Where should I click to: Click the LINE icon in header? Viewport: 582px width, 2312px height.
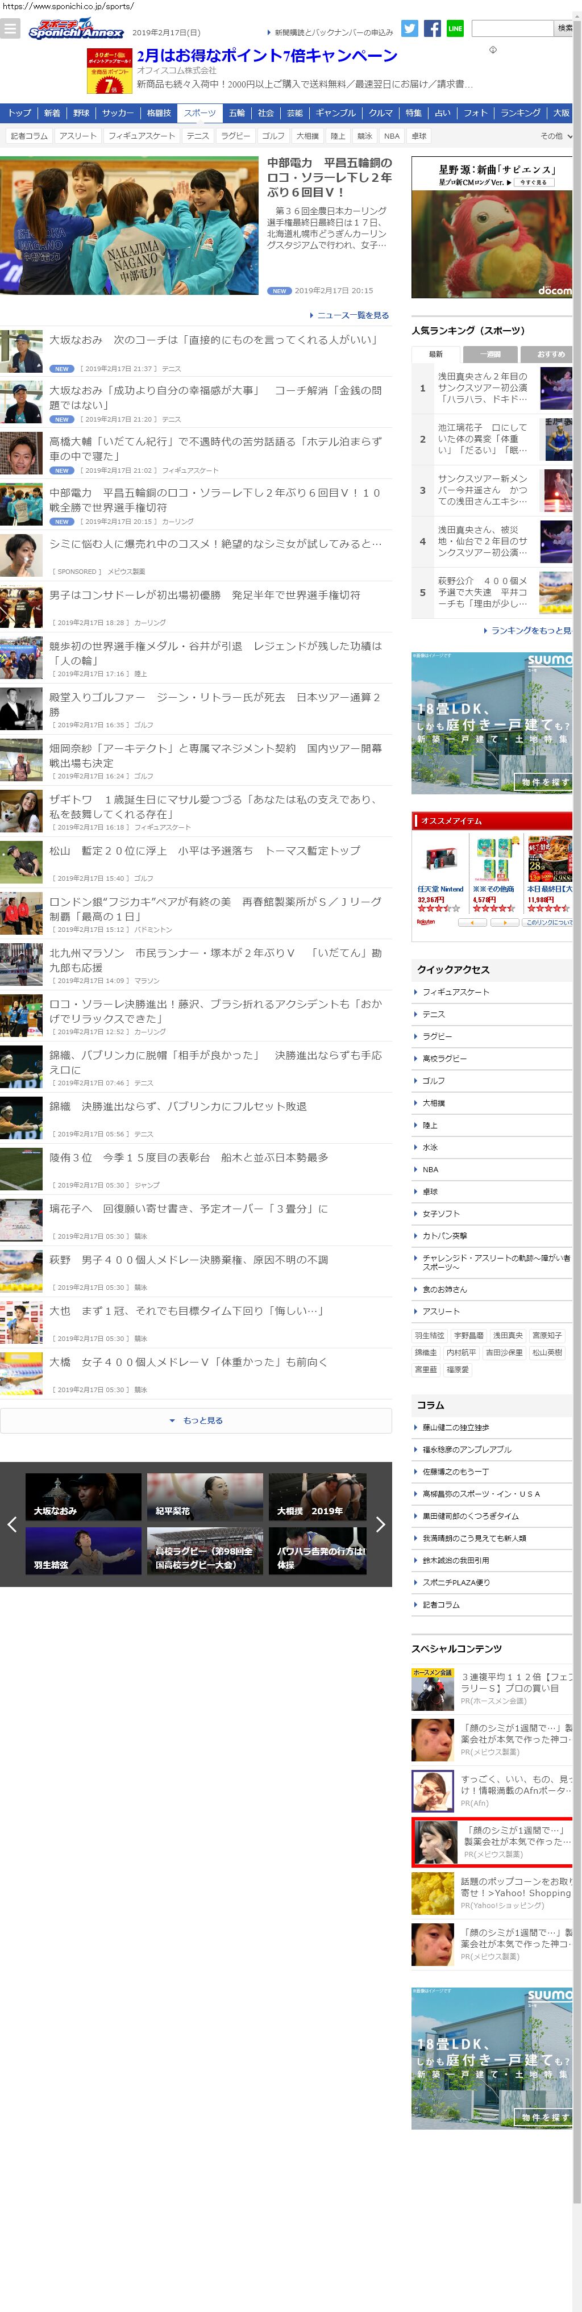tap(455, 29)
